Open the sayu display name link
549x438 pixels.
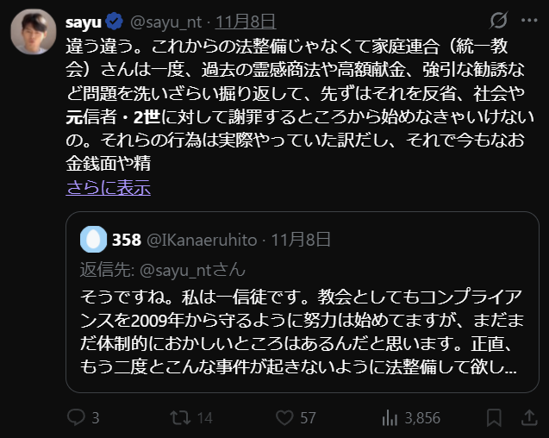[x=83, y=21]
